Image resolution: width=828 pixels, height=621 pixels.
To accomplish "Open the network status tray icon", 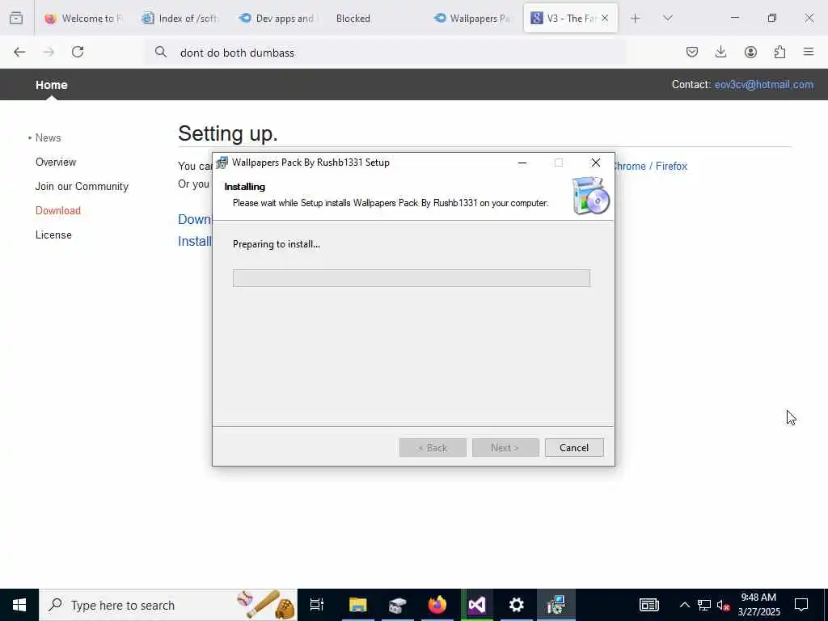I will click(704, 605).
